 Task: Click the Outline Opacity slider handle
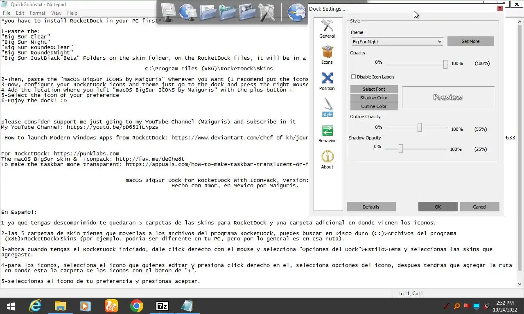pos(420,128)
